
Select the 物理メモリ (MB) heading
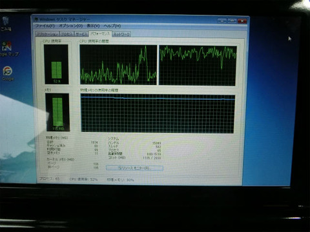(x=57, y=138)
